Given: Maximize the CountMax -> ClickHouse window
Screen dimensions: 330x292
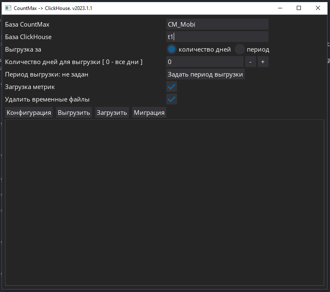Looking at the screenshot, I should [x=299, y=8].
